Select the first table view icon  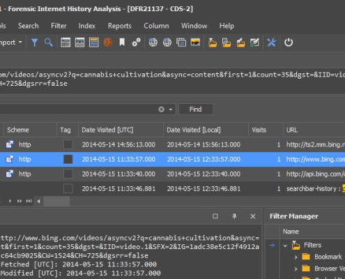[x=66, y=43]
